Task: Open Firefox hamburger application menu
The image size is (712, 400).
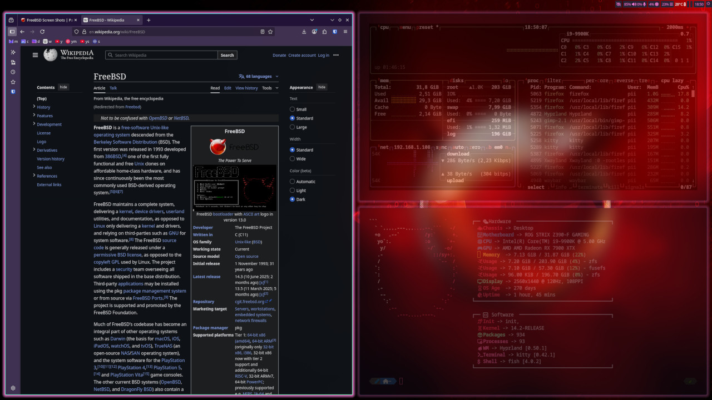Action: coord(345,32)
